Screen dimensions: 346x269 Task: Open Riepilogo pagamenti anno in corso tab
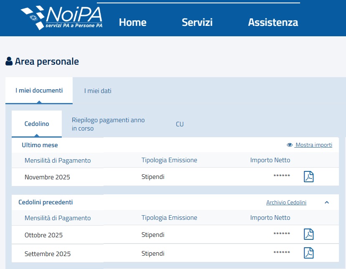click(108, 124)
